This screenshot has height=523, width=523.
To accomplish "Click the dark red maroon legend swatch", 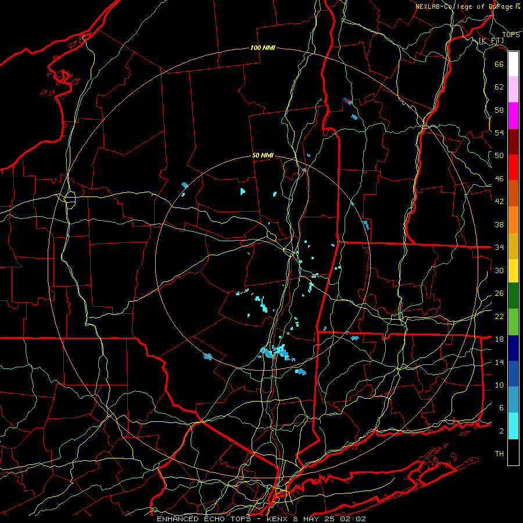I will click(513, 142).
